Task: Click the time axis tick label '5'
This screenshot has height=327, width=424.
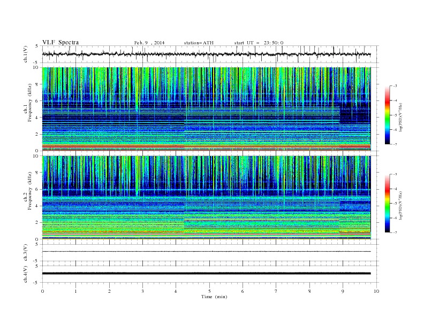Action: pyautogui.click(x=209, y=291)
